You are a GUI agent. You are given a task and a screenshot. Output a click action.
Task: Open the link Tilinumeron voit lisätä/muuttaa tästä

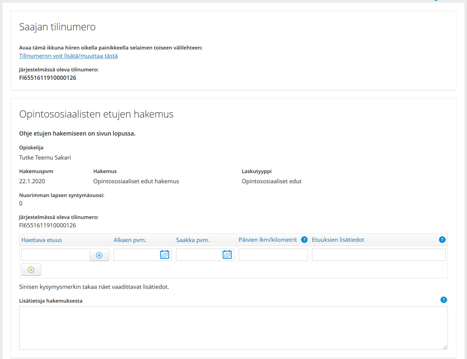coord(68,56)
